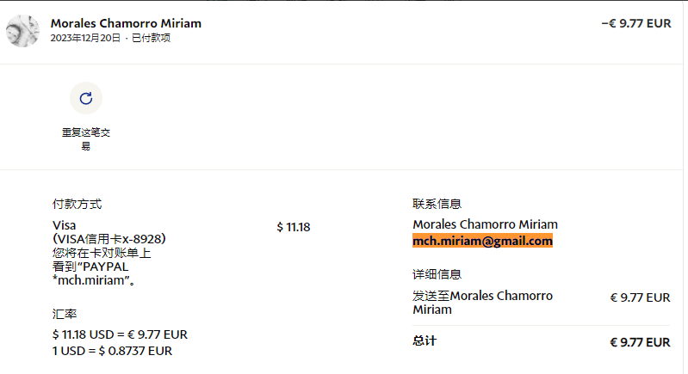
Task: Click the 总计 total label
Action: pos(425,341)
